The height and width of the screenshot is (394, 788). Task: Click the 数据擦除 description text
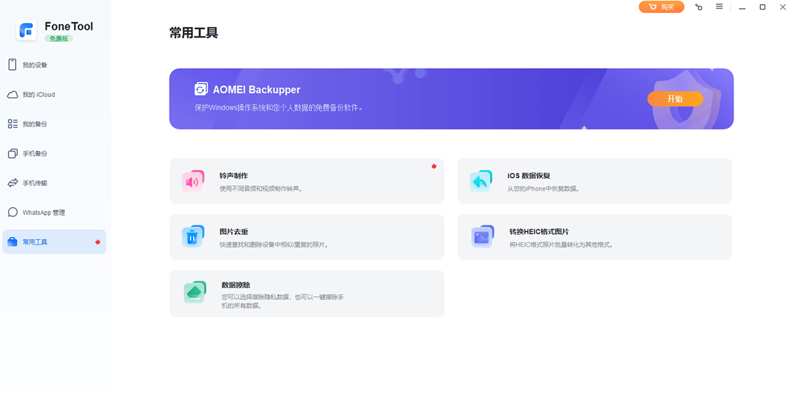point(282,301)
